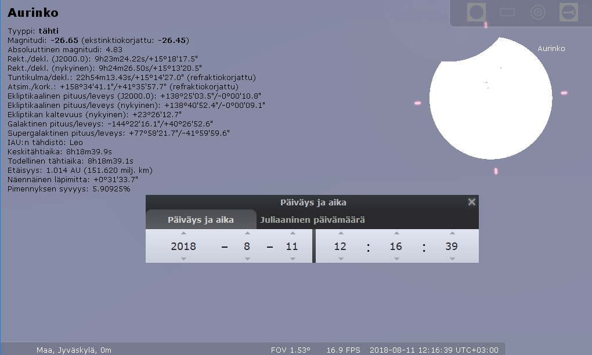The width and height of the screenshot is (592, 355).
Task: Decrease the year with down arrow
Action: (183, 259)
